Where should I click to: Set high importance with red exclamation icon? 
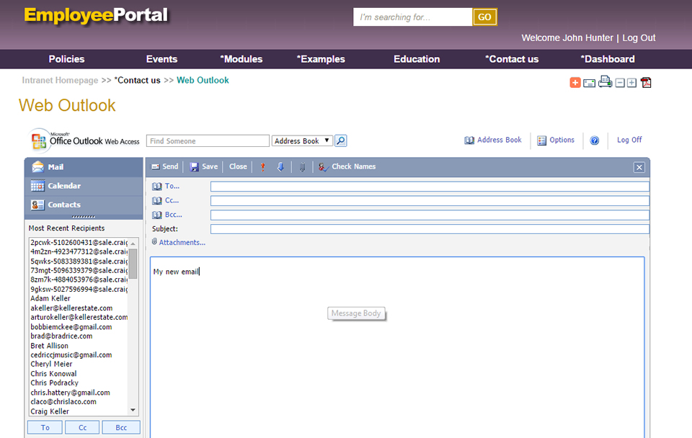click(262, 167)
